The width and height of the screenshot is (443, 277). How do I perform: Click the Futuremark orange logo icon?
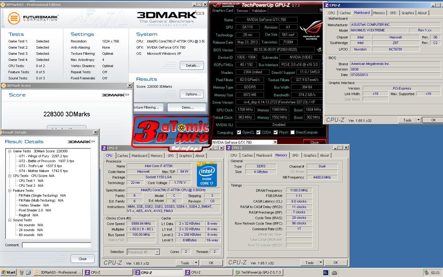14,18
